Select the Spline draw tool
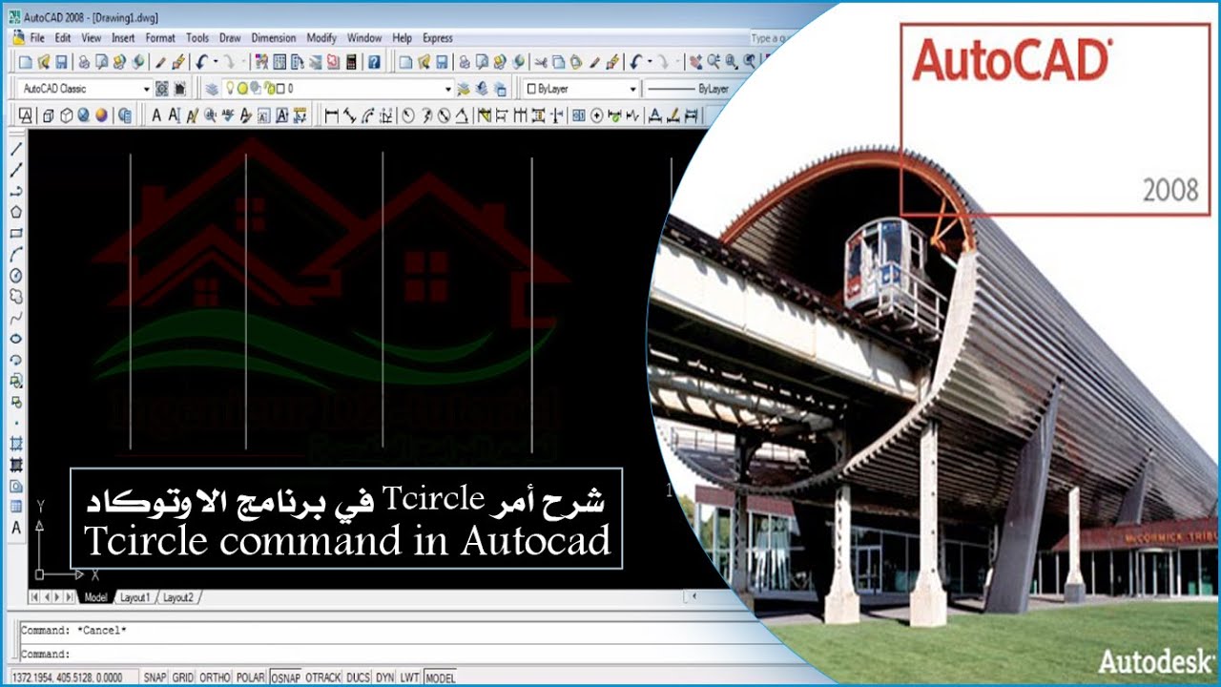 click(x=16, y=317)
